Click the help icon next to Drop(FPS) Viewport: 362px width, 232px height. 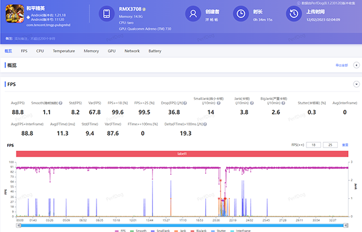[x=185, y=103]
